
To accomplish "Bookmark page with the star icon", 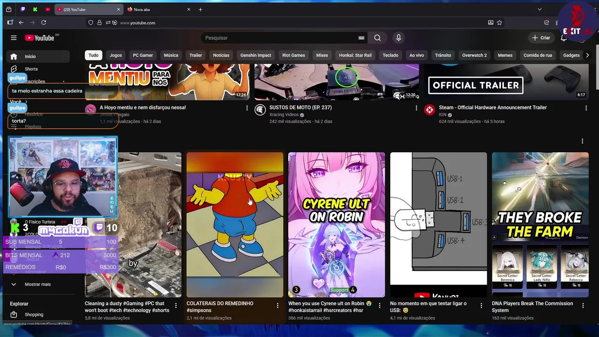I will point(499,22).
